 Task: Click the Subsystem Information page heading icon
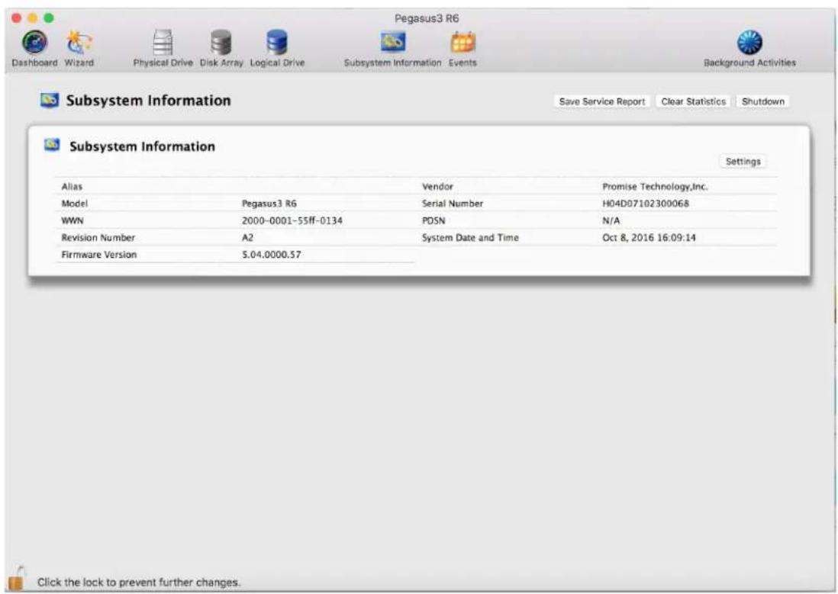coord(50,100)
